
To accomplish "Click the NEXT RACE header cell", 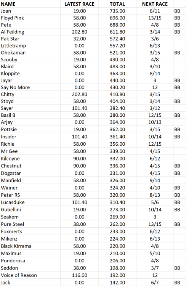I will pos(155,4).
